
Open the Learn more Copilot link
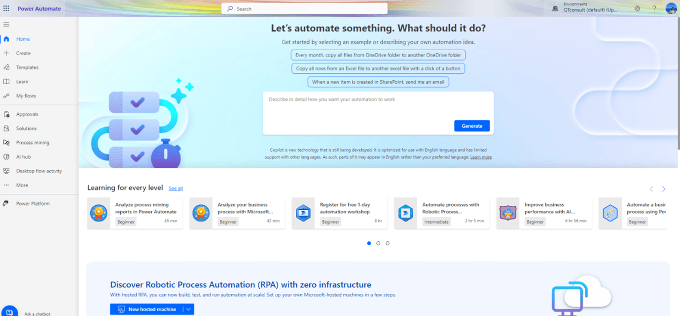481,157
